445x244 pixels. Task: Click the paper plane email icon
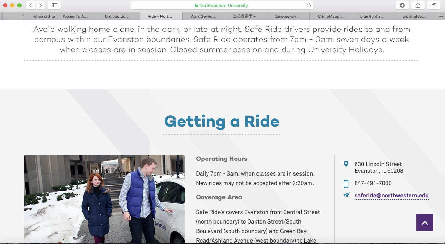click(346, 195)
